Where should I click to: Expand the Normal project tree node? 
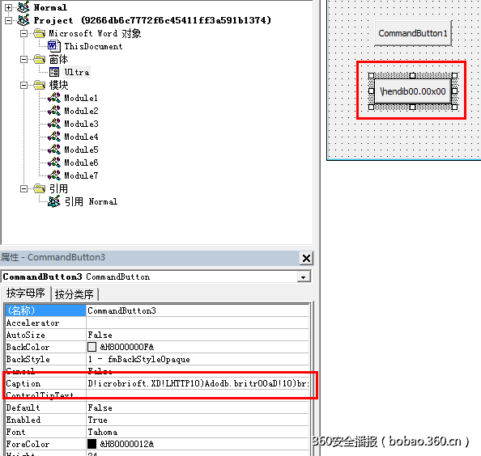9,7
